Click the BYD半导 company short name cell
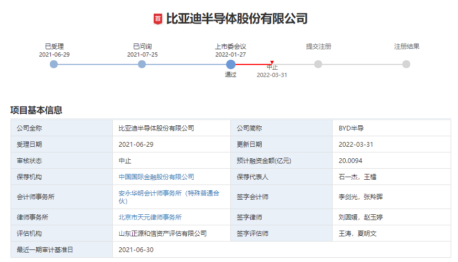The image size is (458, 262). tap(352, 128)
